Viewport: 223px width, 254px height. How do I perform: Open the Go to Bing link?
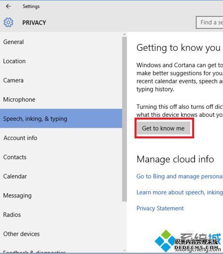pos(180,176)
